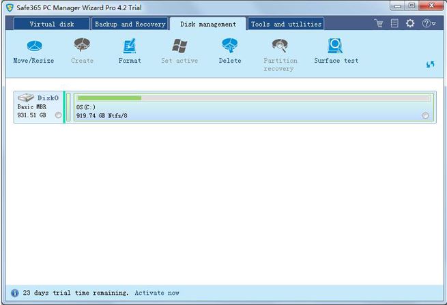Select the Disk0 radio button

[58, 115]
